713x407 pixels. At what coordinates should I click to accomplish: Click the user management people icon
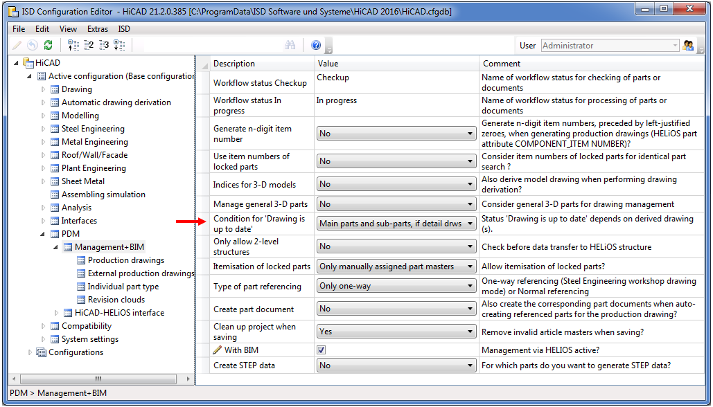(688, 46)
